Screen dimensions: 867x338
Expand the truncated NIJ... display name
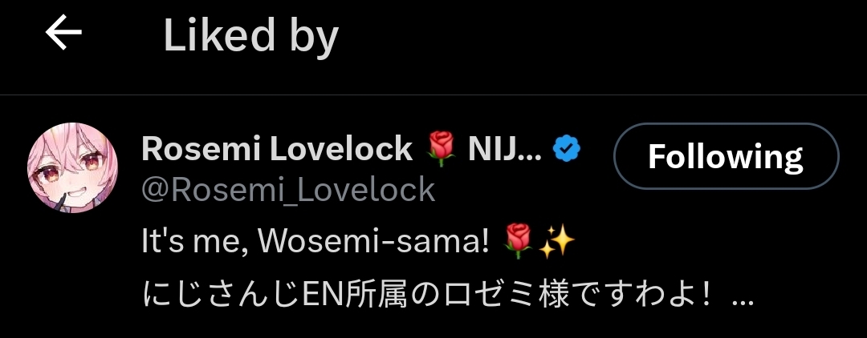pos(505,149)
